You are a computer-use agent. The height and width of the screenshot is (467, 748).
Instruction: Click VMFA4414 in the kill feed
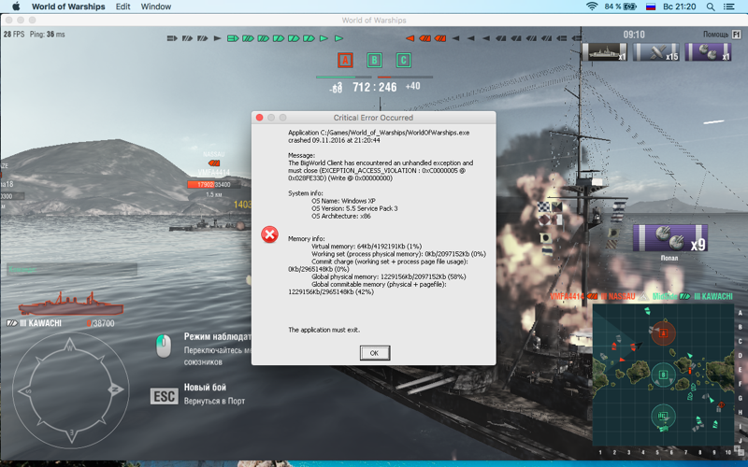coord(567,296)
